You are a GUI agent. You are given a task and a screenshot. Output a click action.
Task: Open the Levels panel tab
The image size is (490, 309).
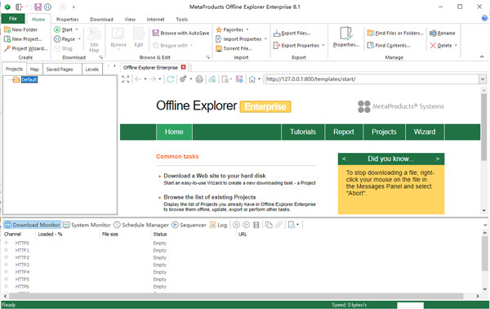(x=91, y=69)
